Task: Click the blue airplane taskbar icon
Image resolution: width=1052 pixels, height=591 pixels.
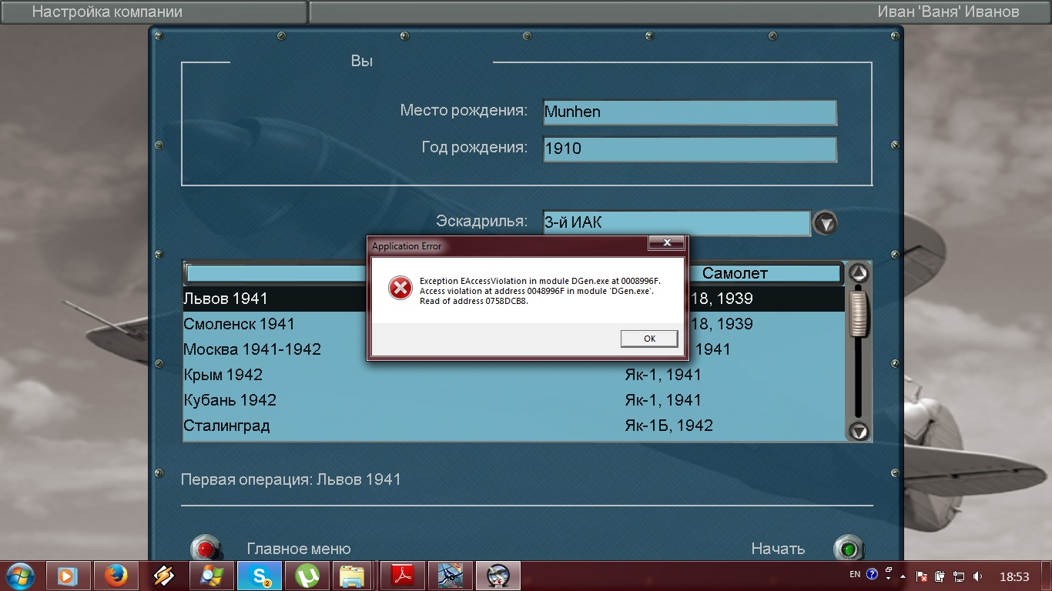Action: [x=450, y=575]
